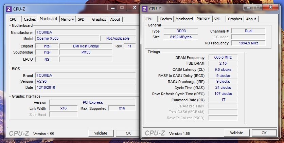Click the Command Rate value 1T
The image size is (284, 143).
click(x=223, y=100)
